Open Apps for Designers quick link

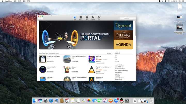pyautogui.click(x=119, y=78)
